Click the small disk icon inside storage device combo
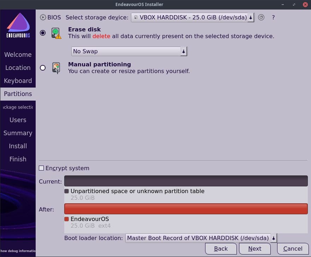 click(x=136, y=17)
